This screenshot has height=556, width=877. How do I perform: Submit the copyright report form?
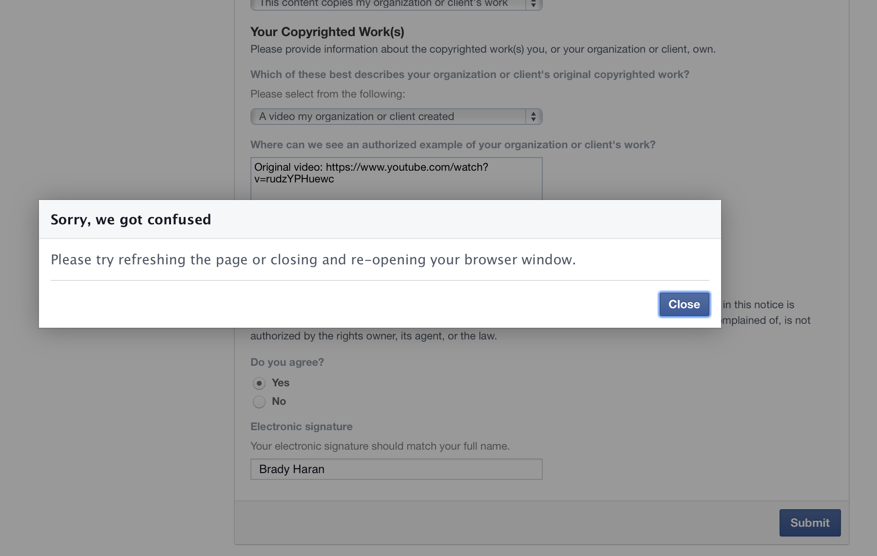[x=810, y=523]
